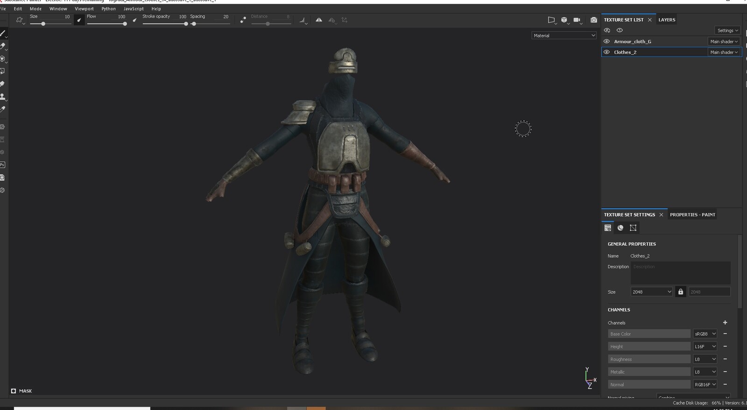This screenshot has height=410, width=747.
Task: Open the Viewport menu
Action: tap(84, 8)
